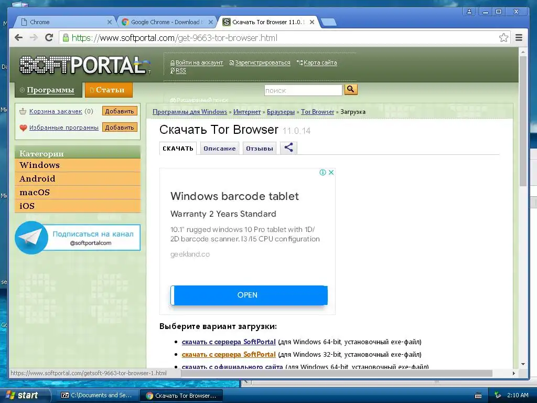This screenshot has height=403, width=537.
Task: Click the поиск search field
Action: point(303,90)
